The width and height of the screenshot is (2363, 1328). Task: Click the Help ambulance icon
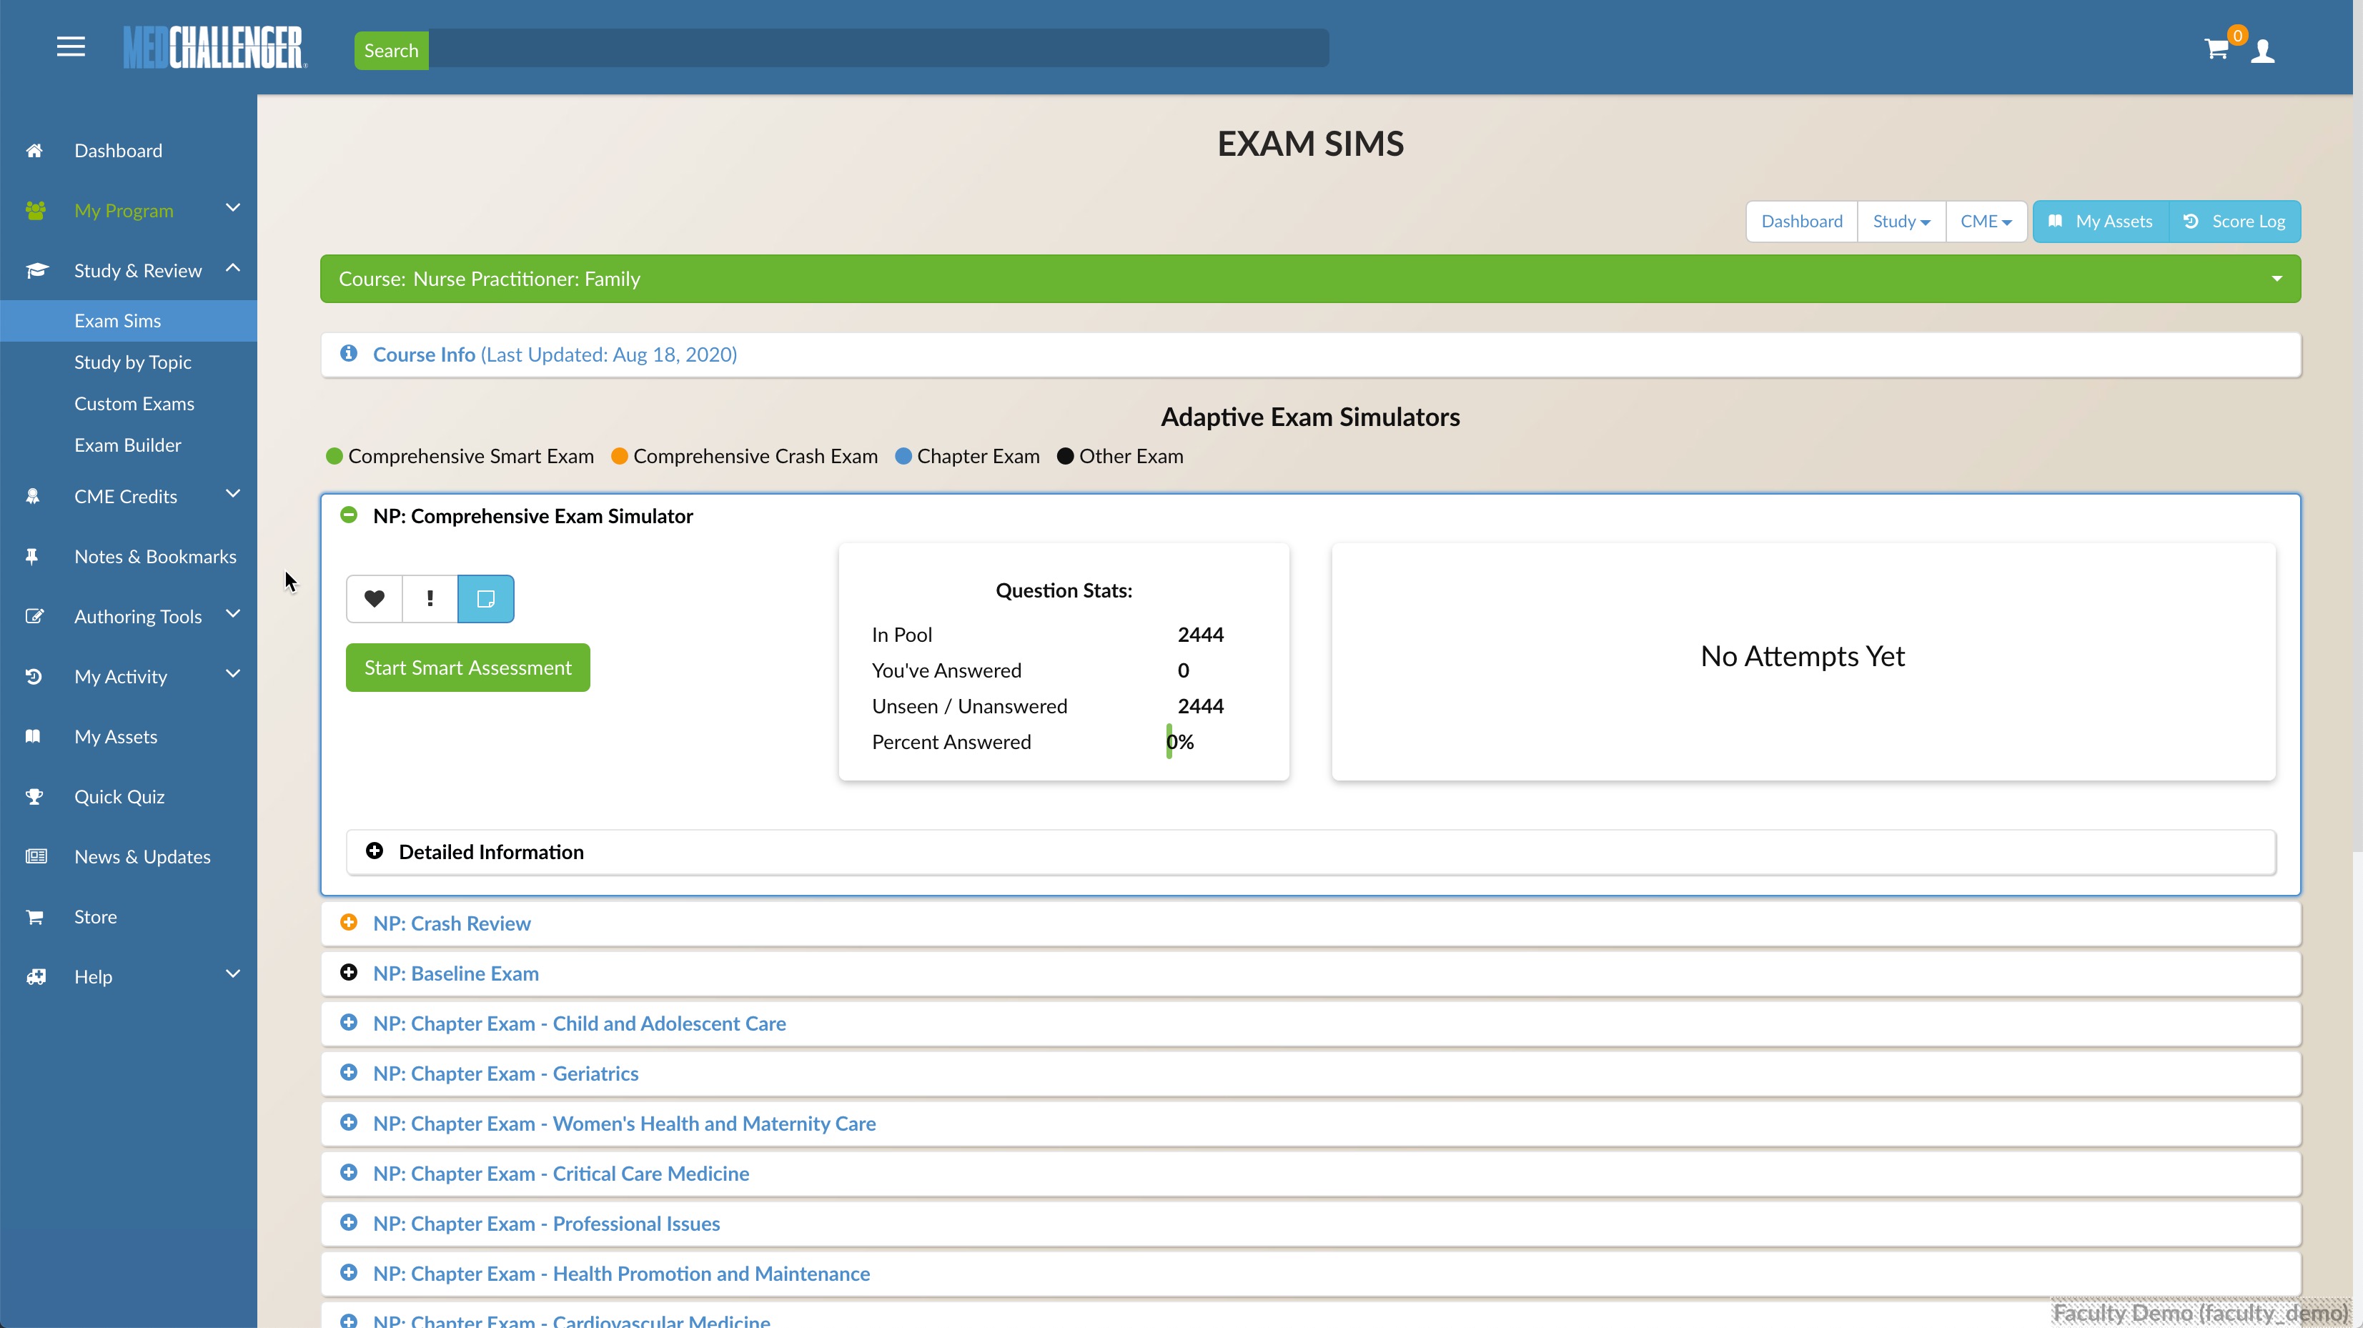coord(36,977)
